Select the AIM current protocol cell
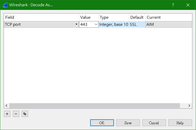The height and width of the screenshot is (130, 196). [x=169, y=24]
